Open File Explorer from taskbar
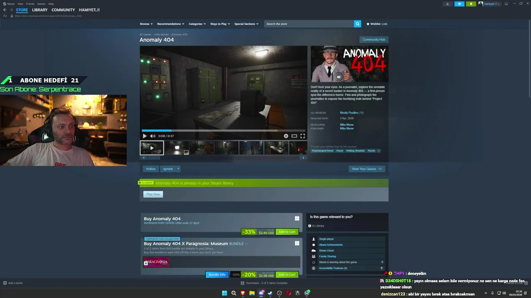This screenshot has height=298, width=531. pyautogui.click(x=252, y=293)
